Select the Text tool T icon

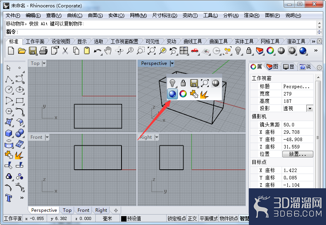click(9, 198)
